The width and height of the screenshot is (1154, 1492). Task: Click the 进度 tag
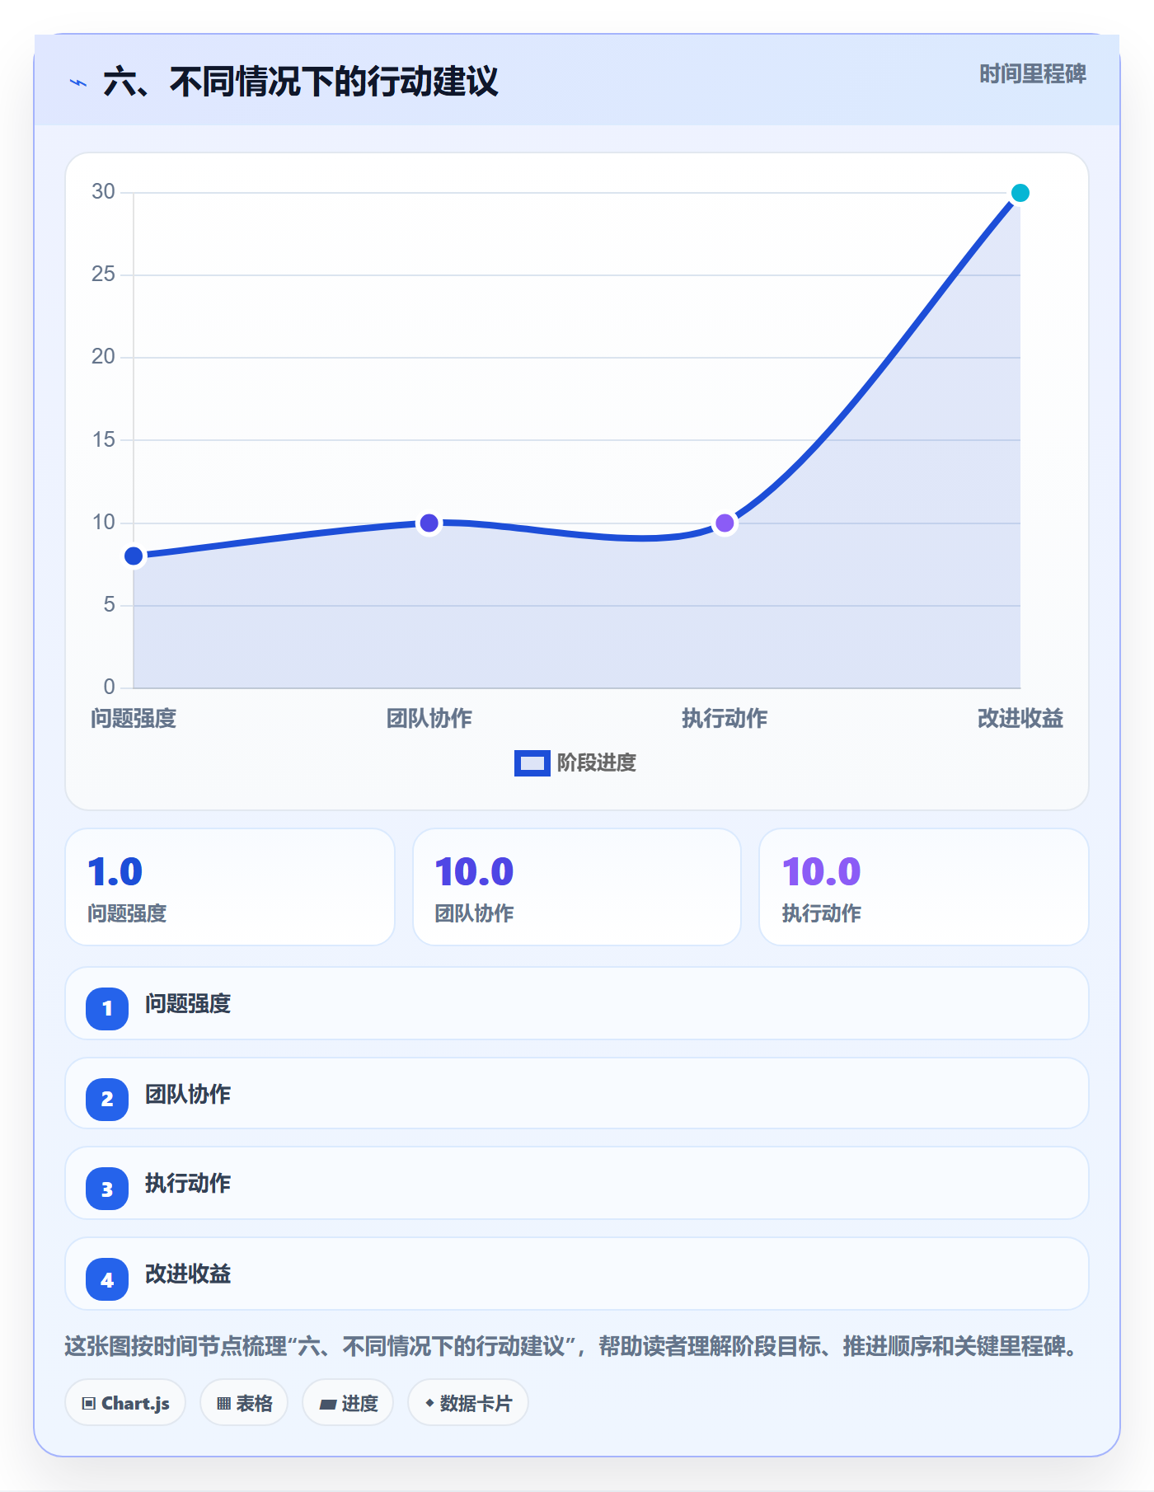pos(348,1402)
